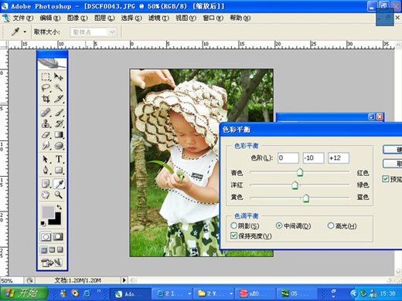Select the Blur tool

[x=46, y=146]
